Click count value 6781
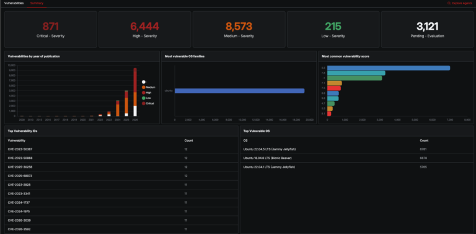The height and width of the screenshot is (234, 476). (423, 149)
